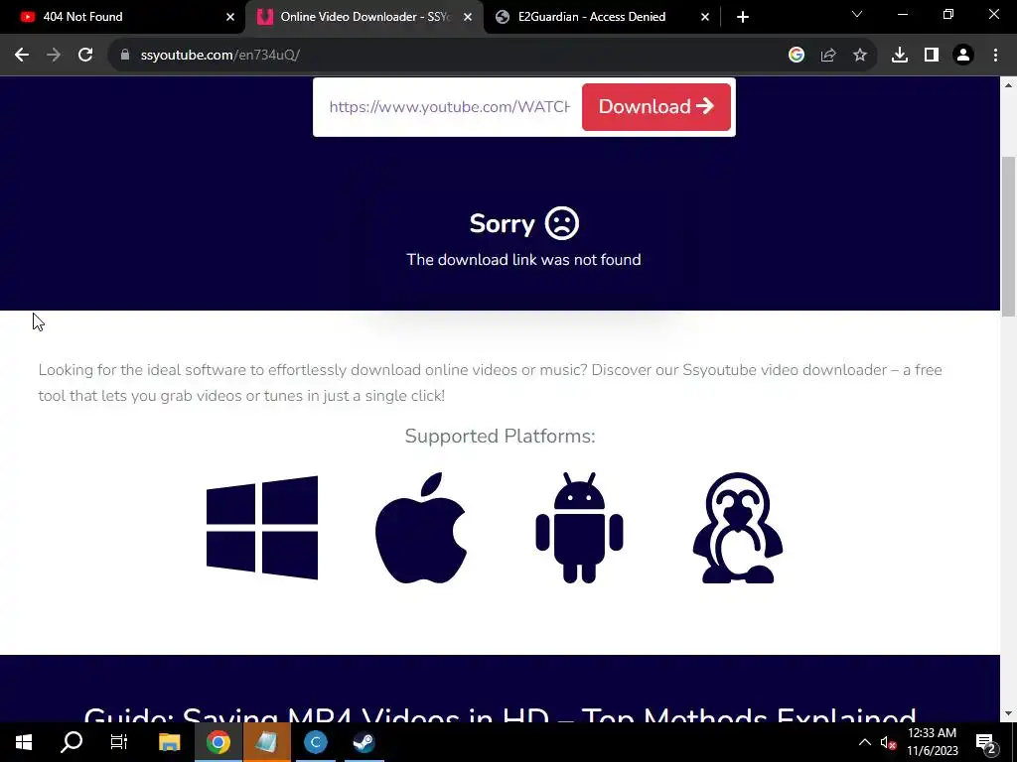Viewport: 1017px width, 762px height.
Task: Open Chrome downloads icon
Action: coord(900,56)
